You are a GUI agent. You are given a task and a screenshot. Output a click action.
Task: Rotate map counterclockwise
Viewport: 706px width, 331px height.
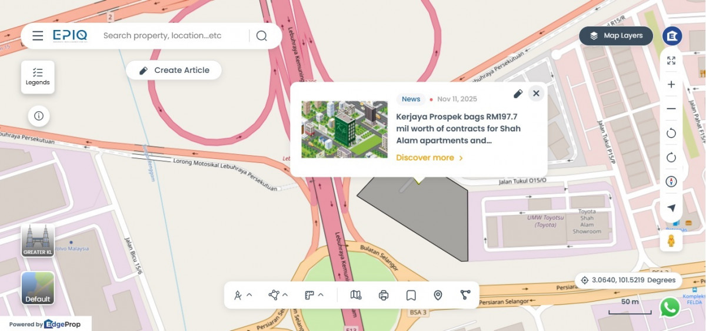[671, 133]
